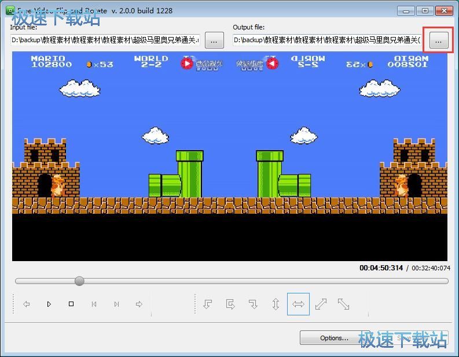Maximize the Free Video Flip window

pos(425,11)
